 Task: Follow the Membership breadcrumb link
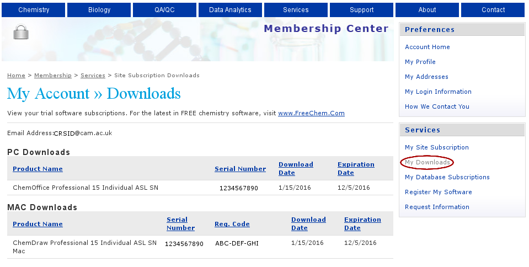(52, 75)
